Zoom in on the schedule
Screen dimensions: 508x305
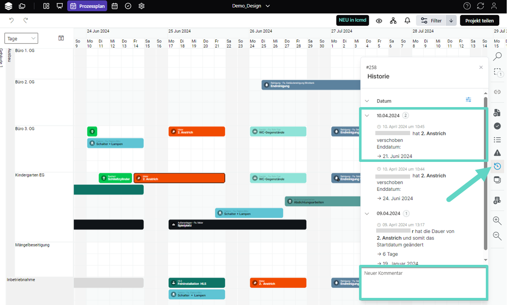[x=497, y=221]
